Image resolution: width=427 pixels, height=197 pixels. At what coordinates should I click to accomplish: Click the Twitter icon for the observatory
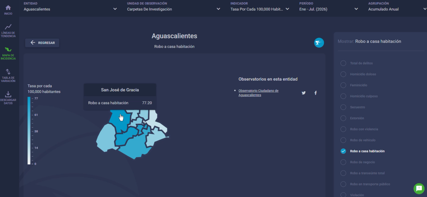tap(303, 93)
